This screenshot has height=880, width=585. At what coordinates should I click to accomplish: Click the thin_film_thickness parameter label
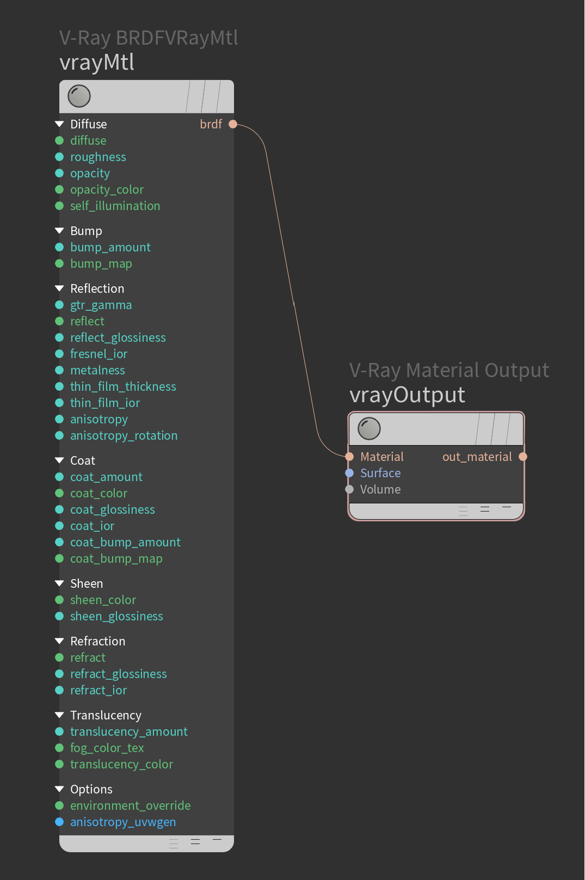coord(124,386)
